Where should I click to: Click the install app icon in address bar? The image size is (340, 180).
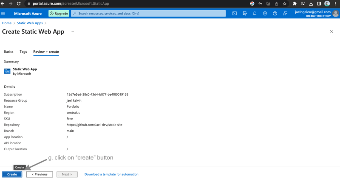268,3
